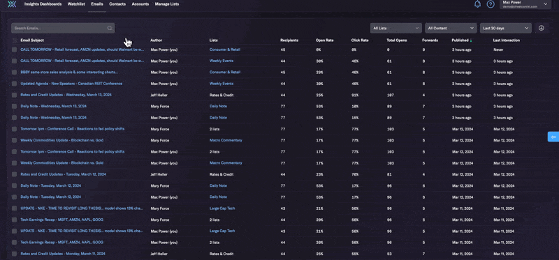This screenshot has width=559, height=260.
Task: Click the Never last interaction cell
Action: [498, 49]
